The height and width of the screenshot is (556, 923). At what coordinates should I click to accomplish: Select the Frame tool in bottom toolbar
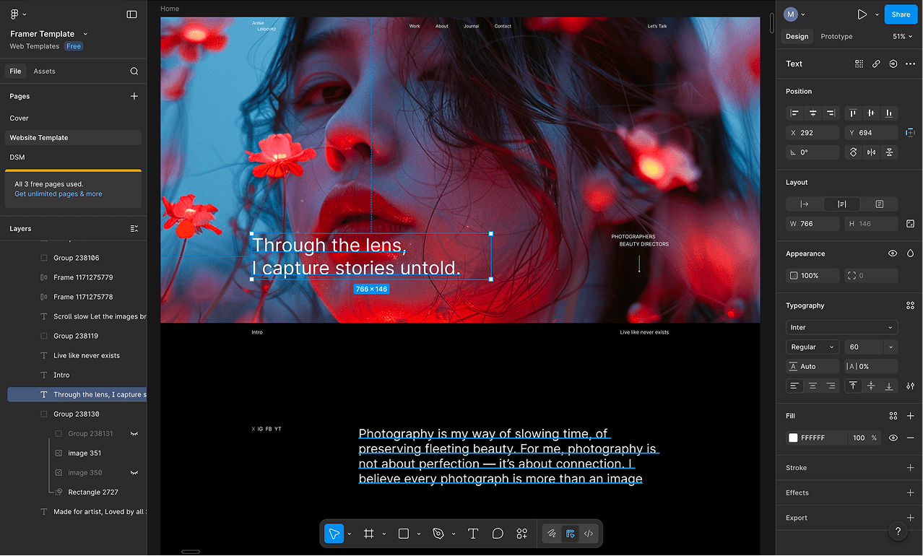click(x=368, y=534)
